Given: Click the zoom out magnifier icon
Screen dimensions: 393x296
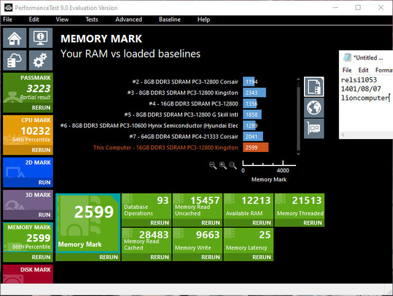Looking at the screenshot, I should point(213,165).
